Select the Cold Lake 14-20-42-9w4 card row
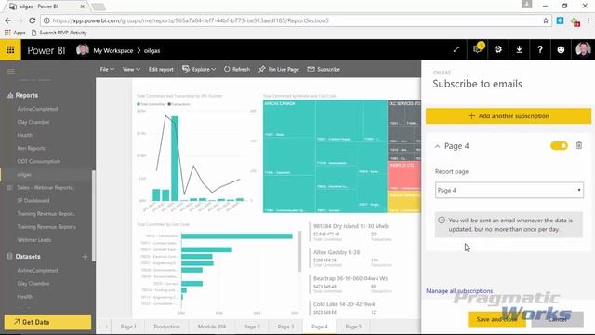The width and height of the screenshot is (595, 335). tap(351, 308)
